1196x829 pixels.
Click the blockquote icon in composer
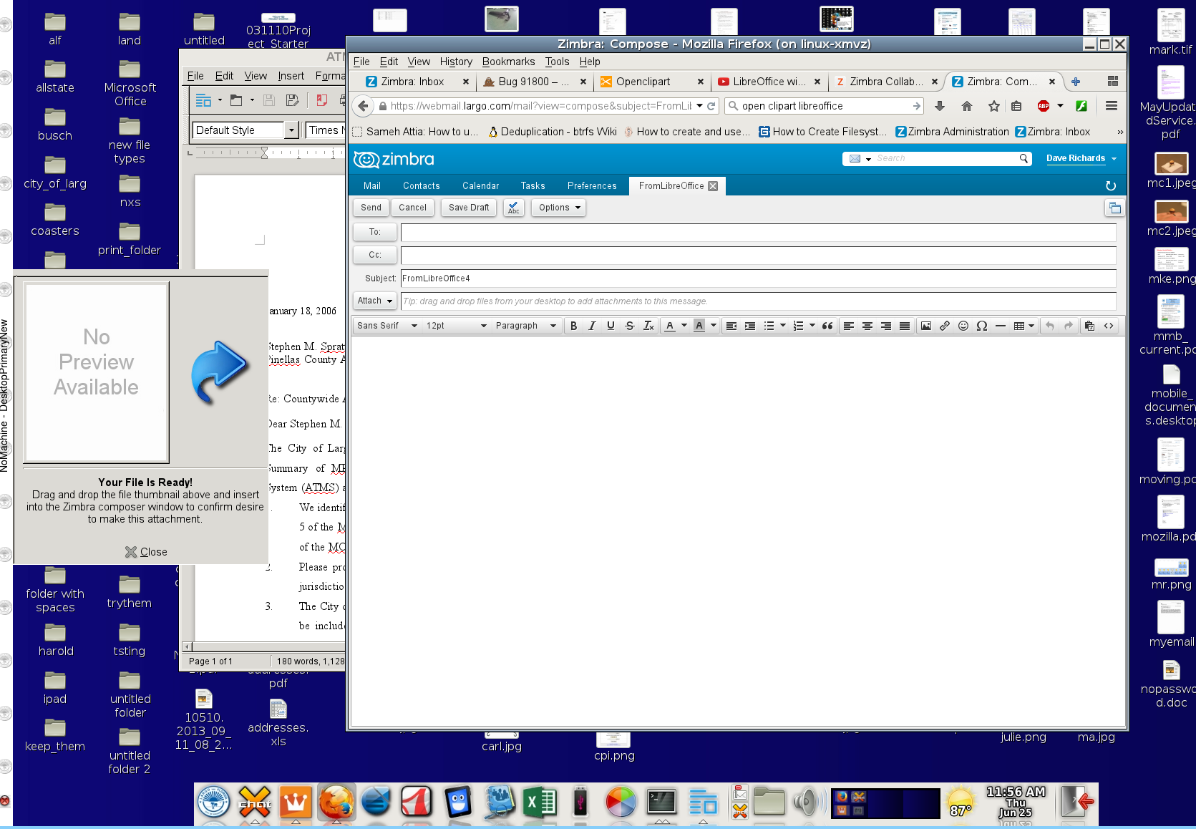pos(827,326)
